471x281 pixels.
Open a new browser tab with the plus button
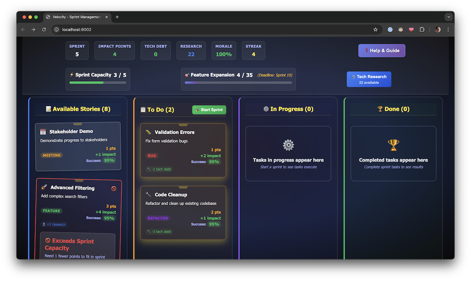tap(117, 17)
